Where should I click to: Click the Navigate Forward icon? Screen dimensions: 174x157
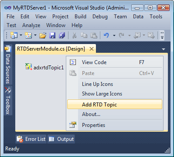tap(151, 35)
